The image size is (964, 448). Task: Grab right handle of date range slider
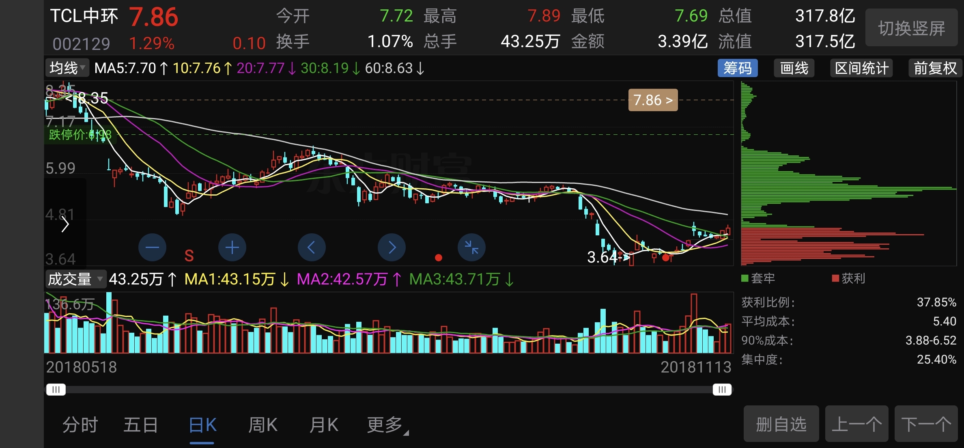[x=722, y=390]
